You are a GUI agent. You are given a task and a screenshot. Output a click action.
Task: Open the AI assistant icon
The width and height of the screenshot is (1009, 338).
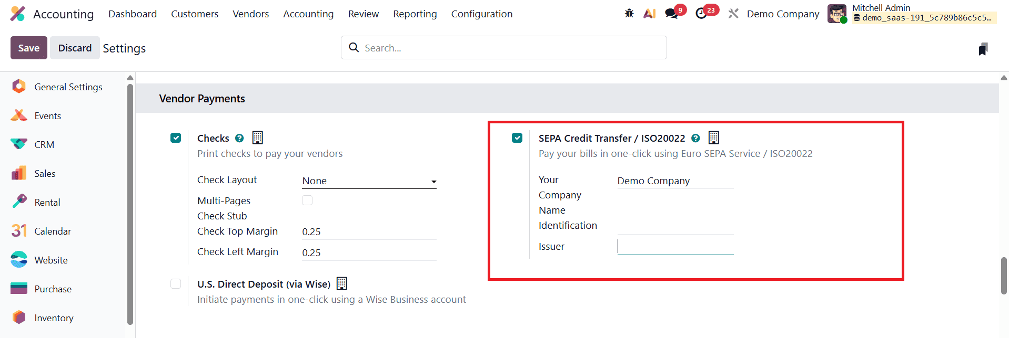650,14
